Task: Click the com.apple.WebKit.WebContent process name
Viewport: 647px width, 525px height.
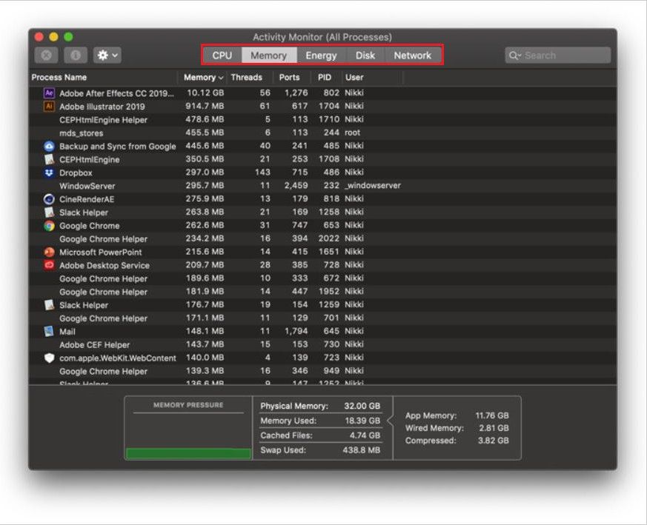Action: [118, 358]
